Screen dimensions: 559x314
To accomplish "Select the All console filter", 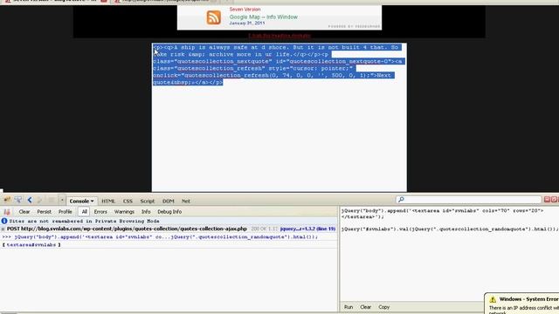I will 84,212.
